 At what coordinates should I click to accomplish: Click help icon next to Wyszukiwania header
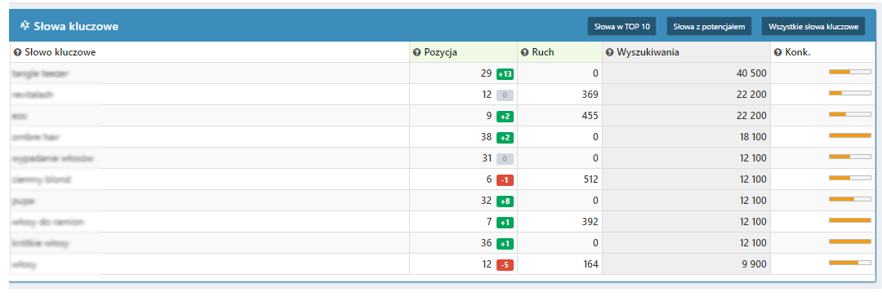[610, 52]
